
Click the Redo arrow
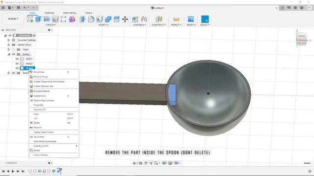(33, 8)
